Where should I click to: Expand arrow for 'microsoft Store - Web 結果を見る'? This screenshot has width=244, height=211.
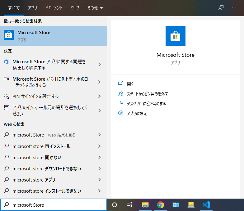point(100,135)
